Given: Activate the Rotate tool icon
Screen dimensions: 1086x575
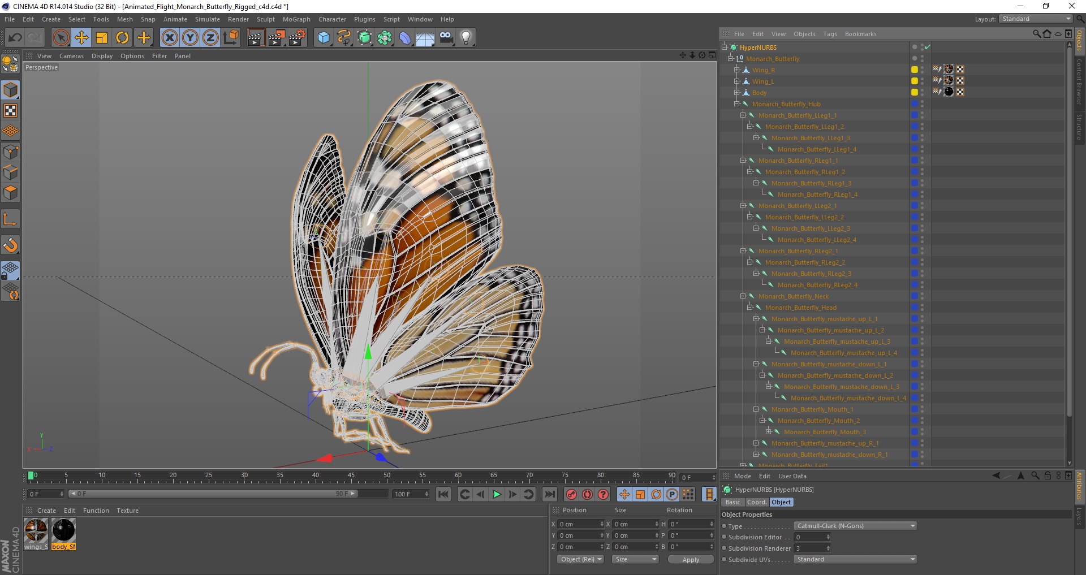Looking at the screenshot, I should coord(122,38).
